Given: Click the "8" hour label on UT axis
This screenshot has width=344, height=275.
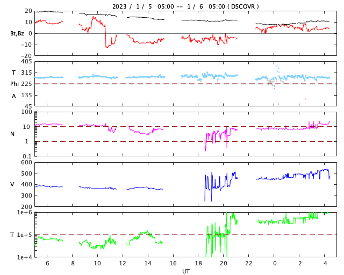Looking at the screenshot, I should [73, 263].
